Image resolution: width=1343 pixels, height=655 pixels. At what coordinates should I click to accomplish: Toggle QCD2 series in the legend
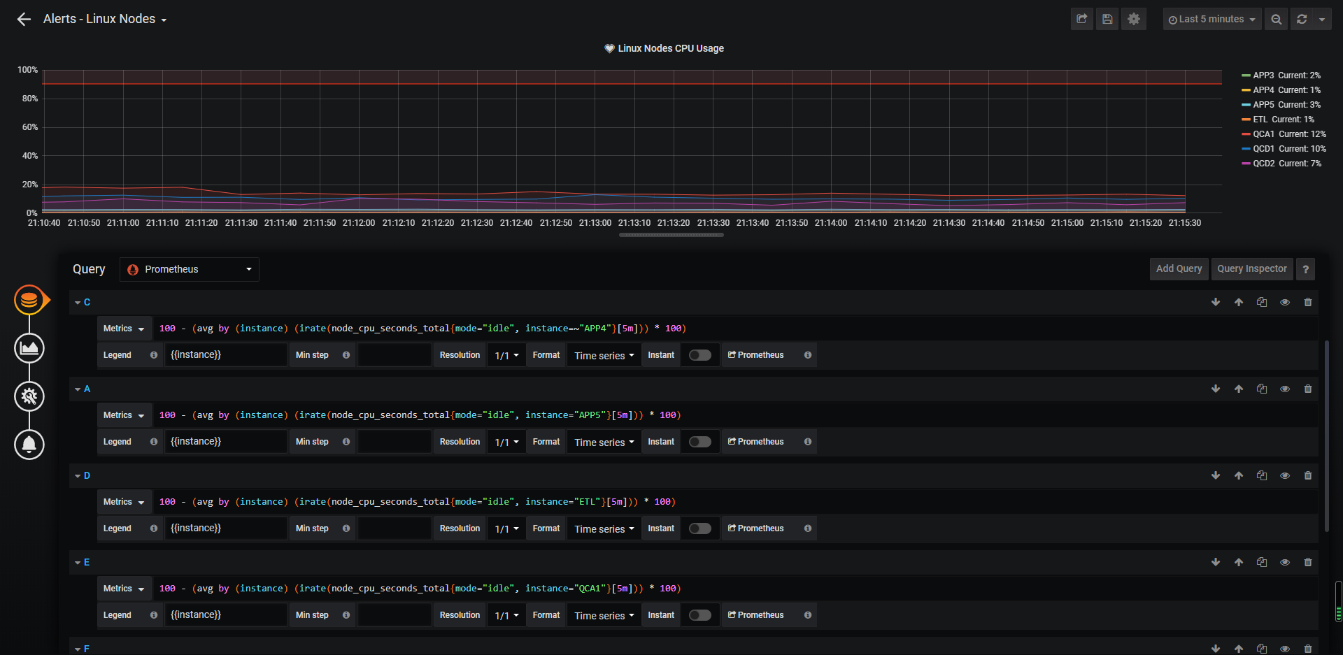1263,164
